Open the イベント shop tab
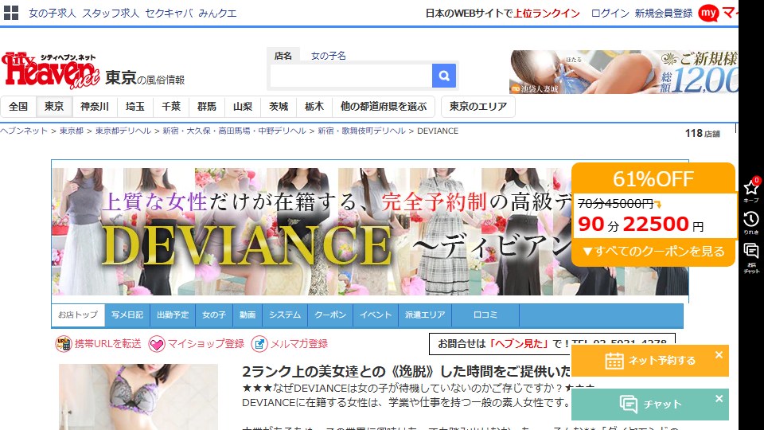764x430 pixels. pyautogui.click(x=376, y=315)
